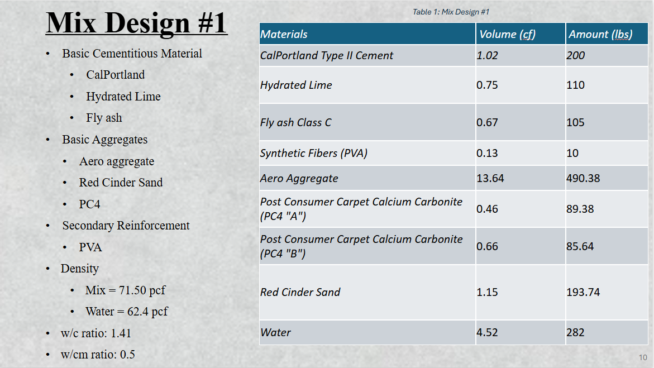Click the Hydrated Lime table cell
Viewport: 654px width, 368px height.
(x=296, y=85)
